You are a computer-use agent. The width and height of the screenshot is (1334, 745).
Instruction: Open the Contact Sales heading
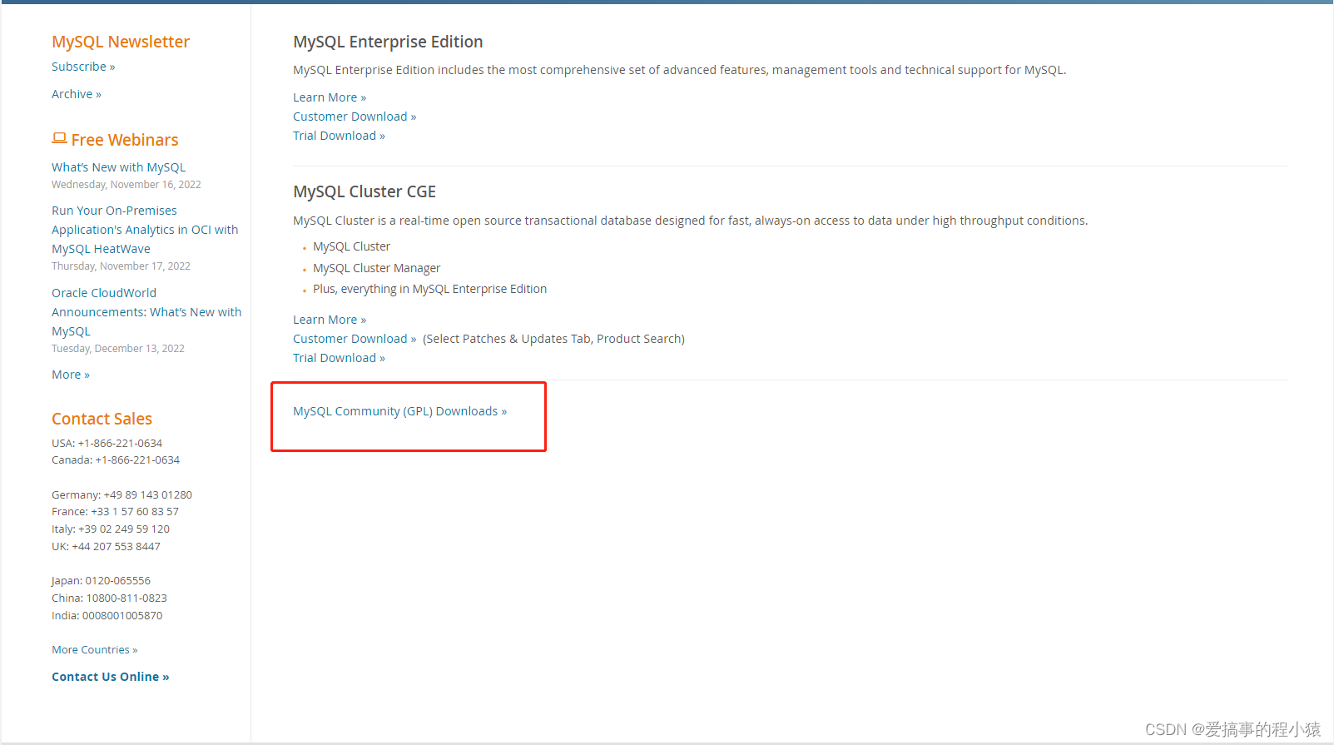[x=102, y=419]
